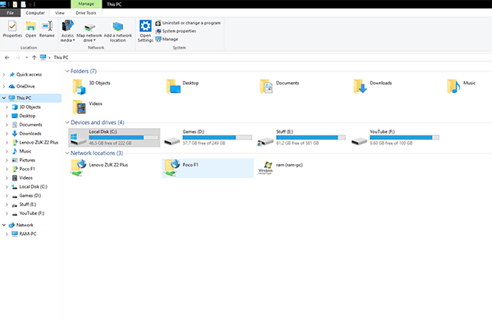Collapse This PC tree node
The image size is (492, 324).
point(4,98)
